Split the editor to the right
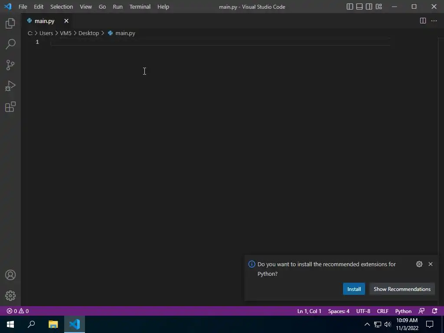Image resolution: width=444 pixels, height=333 pixels. click(423, 21)
